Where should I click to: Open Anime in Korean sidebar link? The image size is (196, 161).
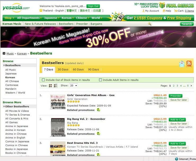point(15,130)
